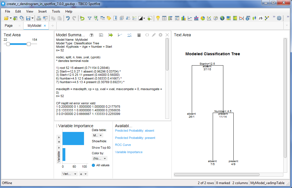This screenshot has height=188, width=292.
Task: Click the tree Text Area horizontal scrollbar
Action: (x=217, y=174)
